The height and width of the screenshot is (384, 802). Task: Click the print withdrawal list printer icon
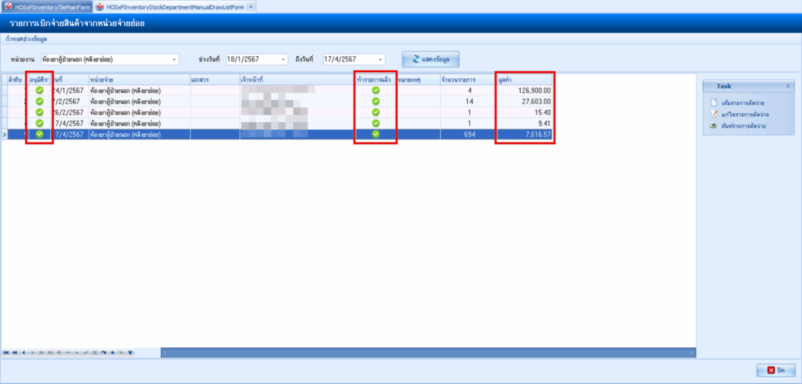714,126
